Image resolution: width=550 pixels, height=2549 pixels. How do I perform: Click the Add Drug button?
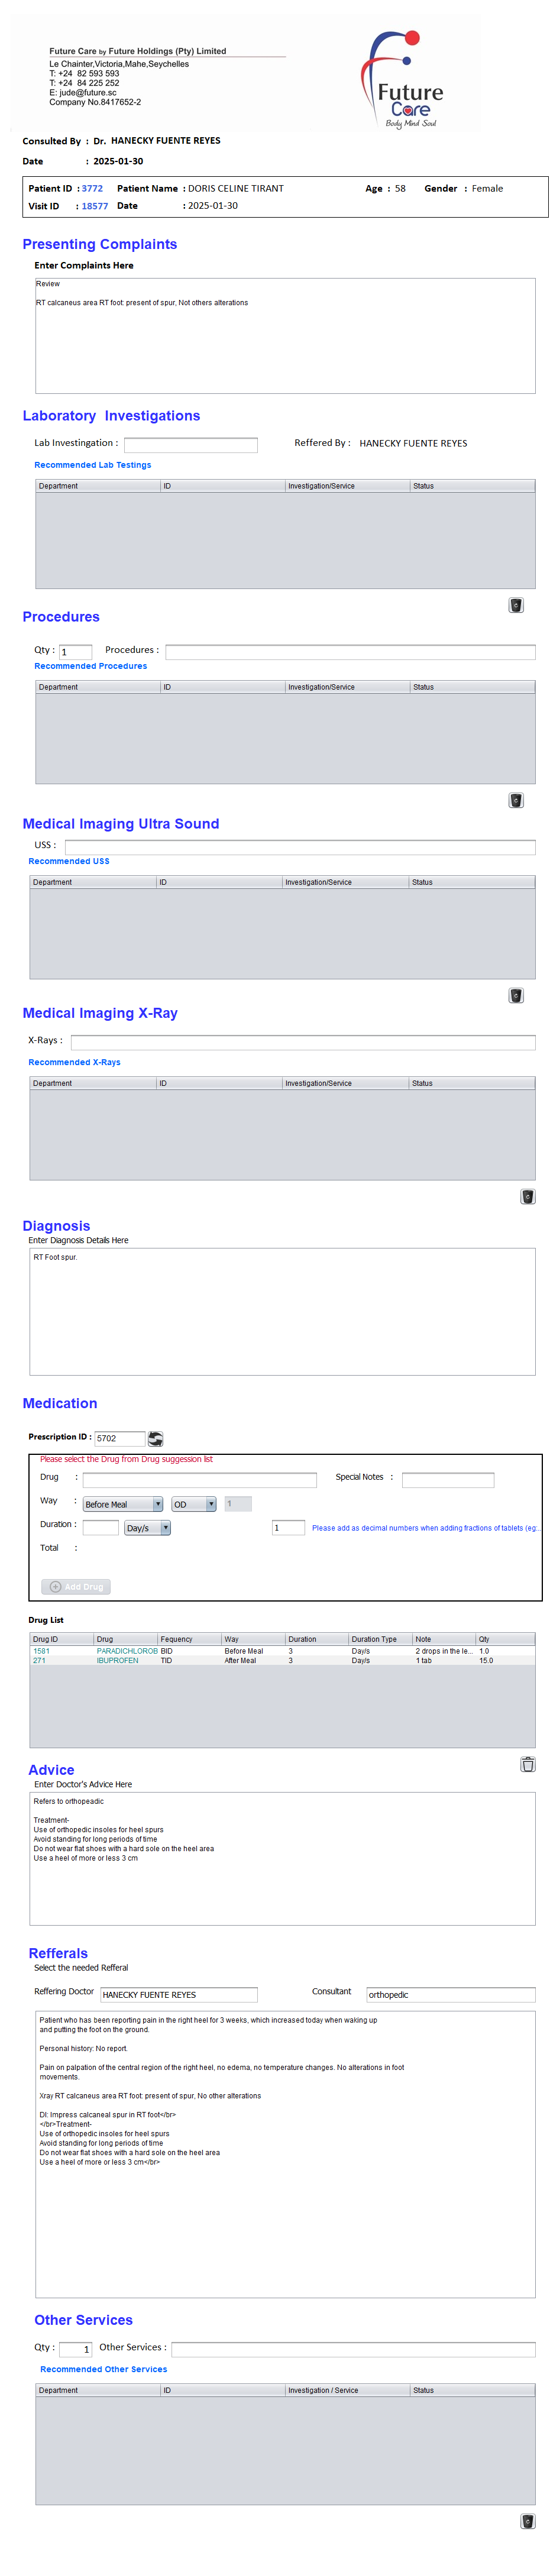pos(76,1585)
